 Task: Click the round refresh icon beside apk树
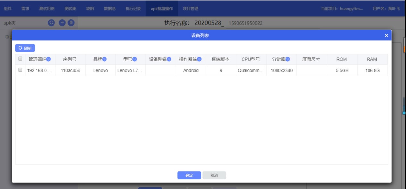coord(51,23)
